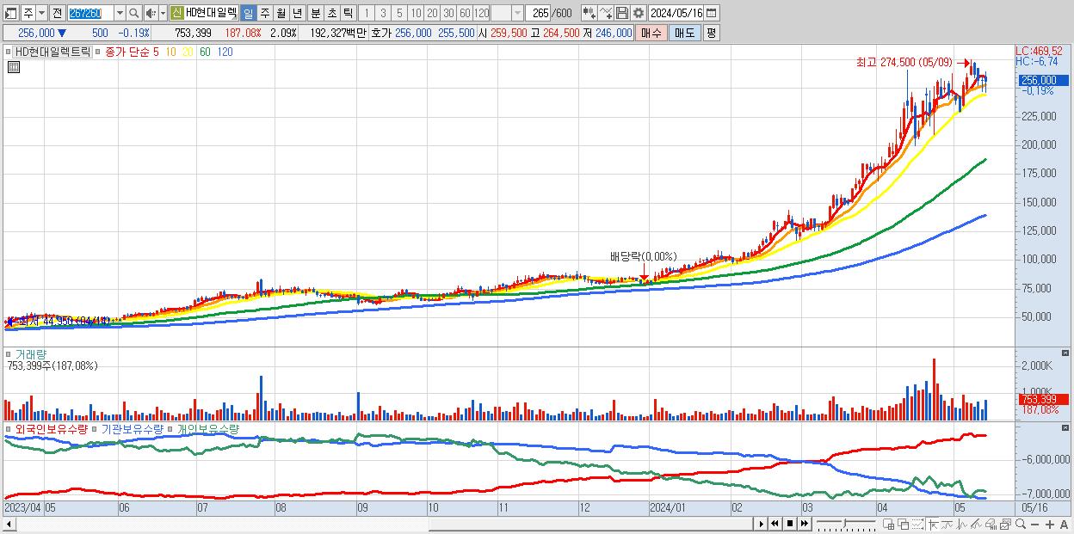Click the green 60 moving average label
The image size is (1074, 534).
pyautogui.click(x=205, y=52)
